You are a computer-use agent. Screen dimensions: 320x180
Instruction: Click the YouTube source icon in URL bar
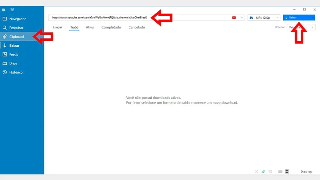point(234,18)
